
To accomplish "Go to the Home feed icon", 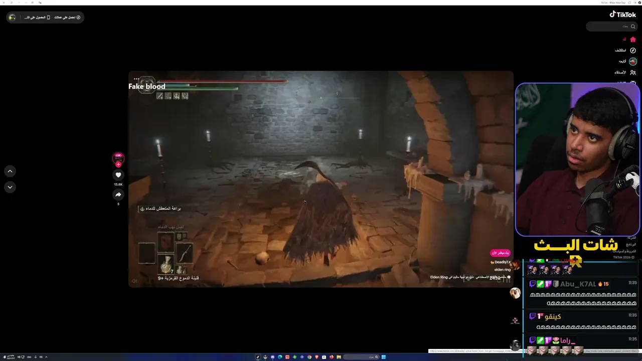I will (633, 39).
